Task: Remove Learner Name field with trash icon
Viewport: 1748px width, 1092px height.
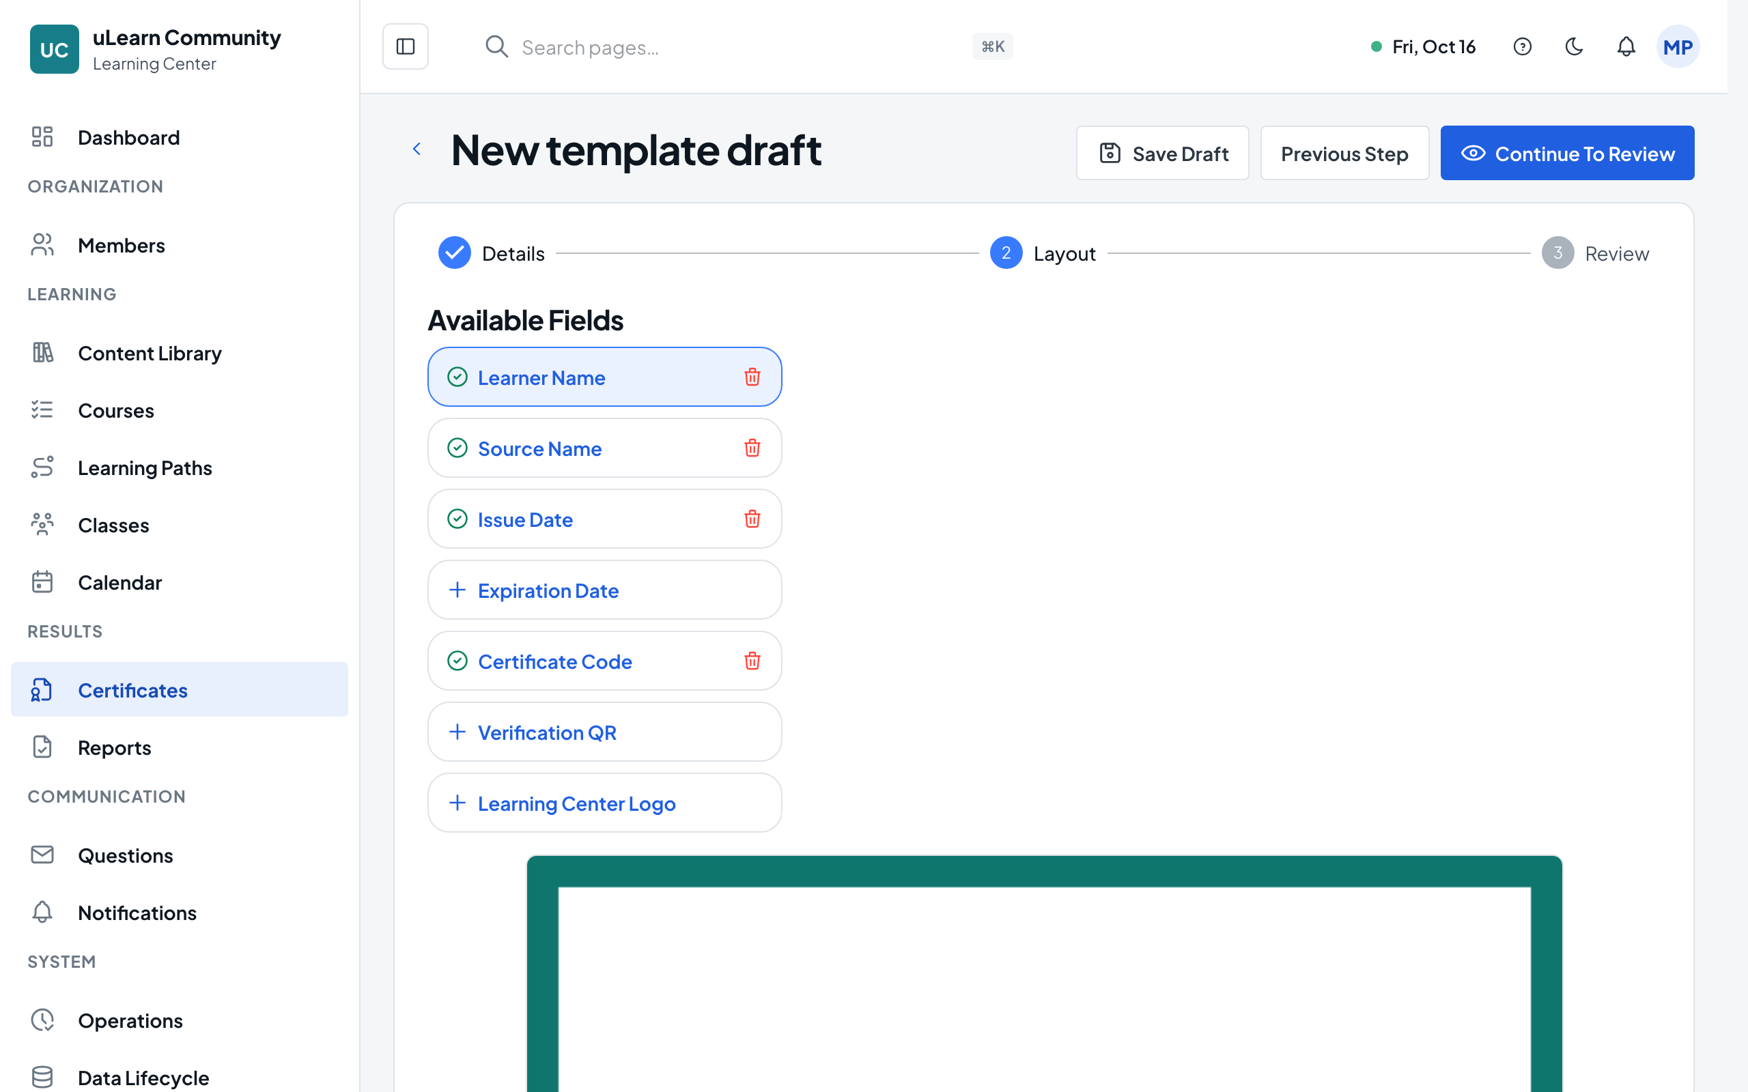Action: (752, 377)
